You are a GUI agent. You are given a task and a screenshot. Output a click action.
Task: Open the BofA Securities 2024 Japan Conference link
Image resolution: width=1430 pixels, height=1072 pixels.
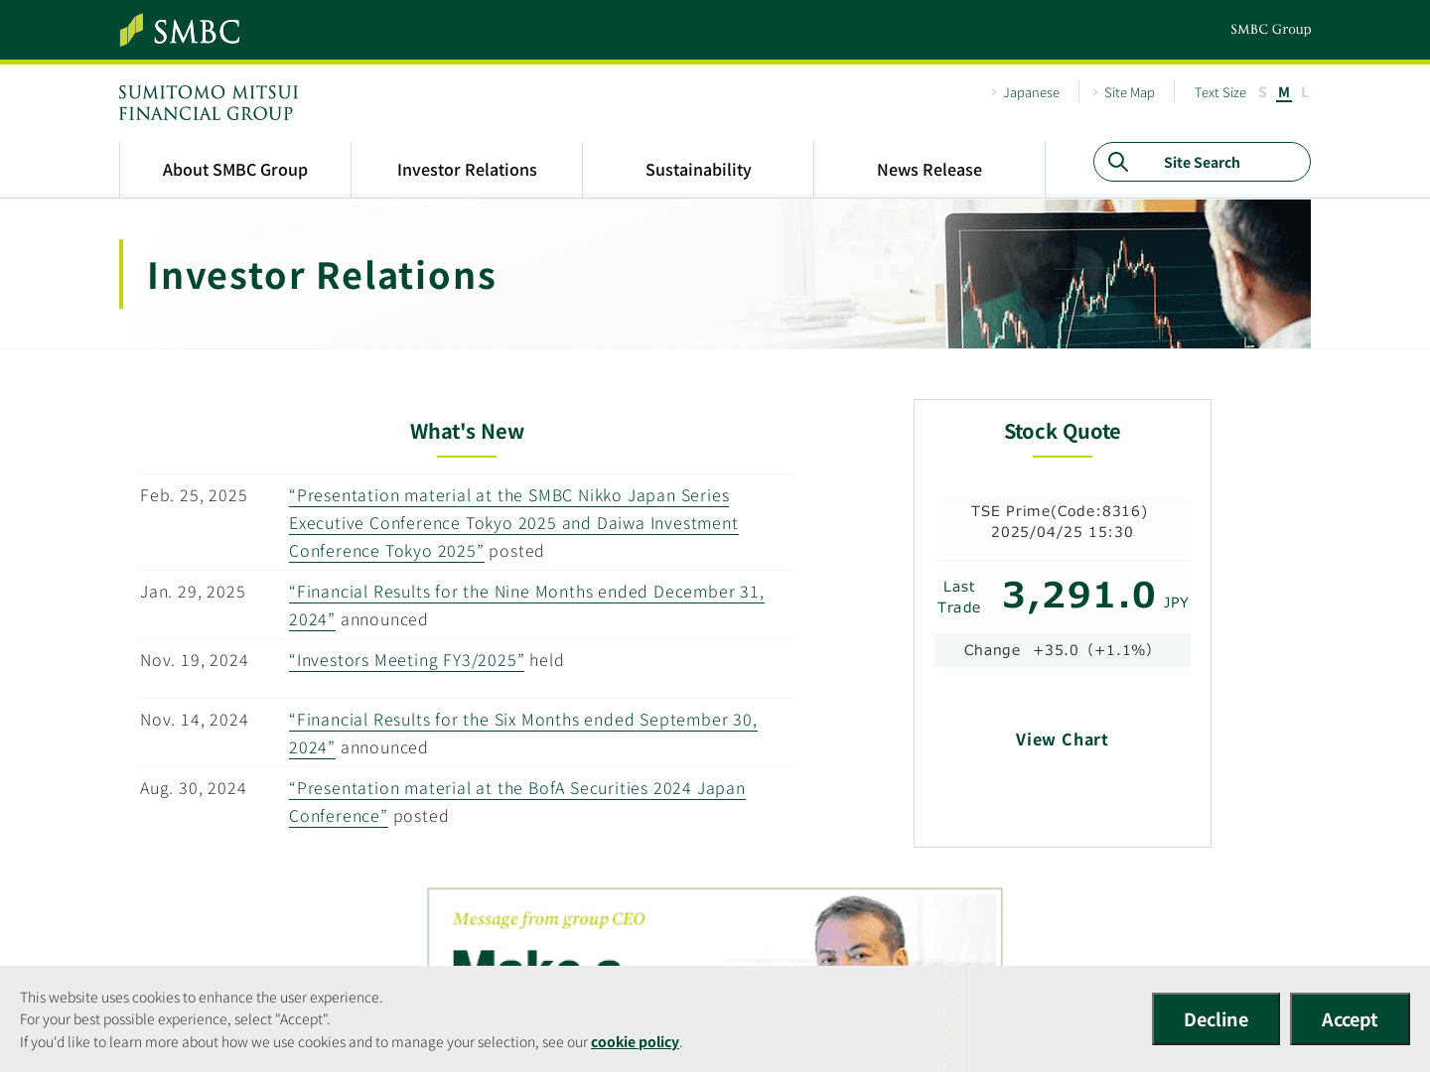coord(517,802)
